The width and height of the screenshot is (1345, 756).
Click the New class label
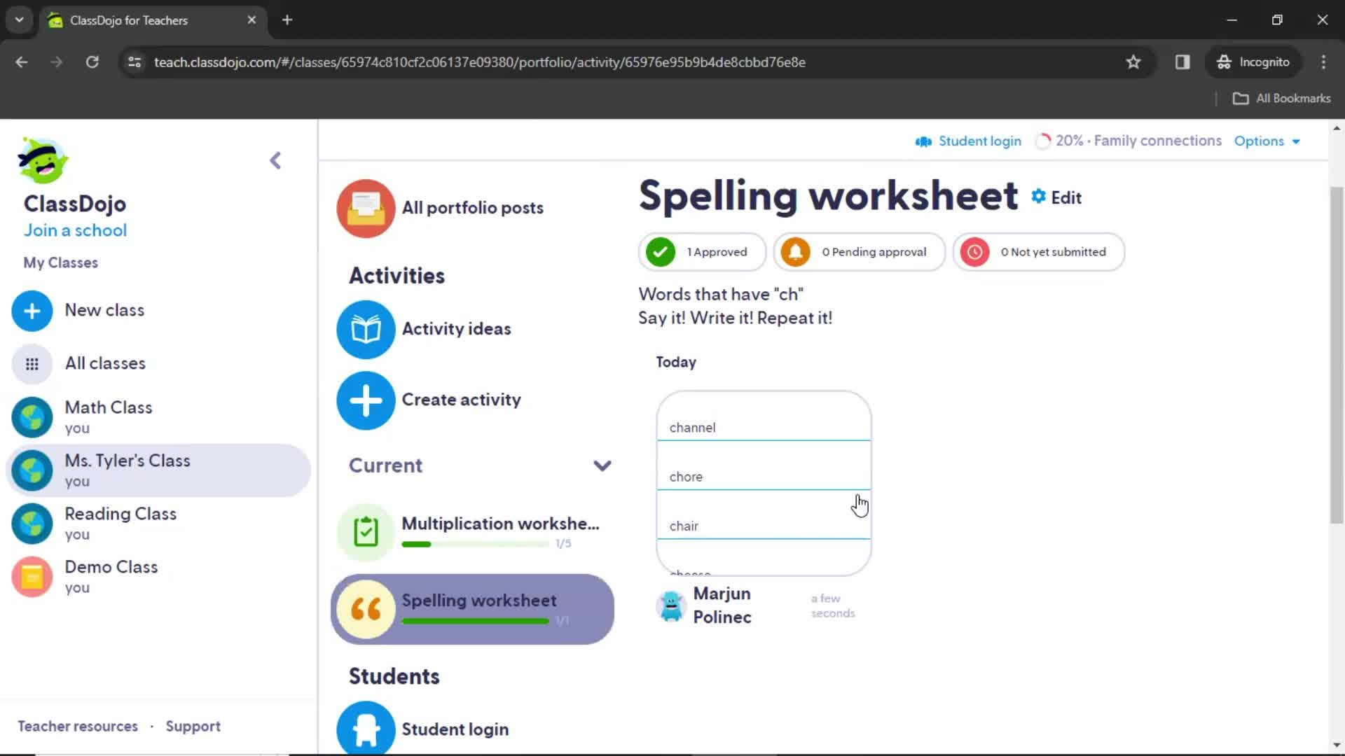(104, 310)
